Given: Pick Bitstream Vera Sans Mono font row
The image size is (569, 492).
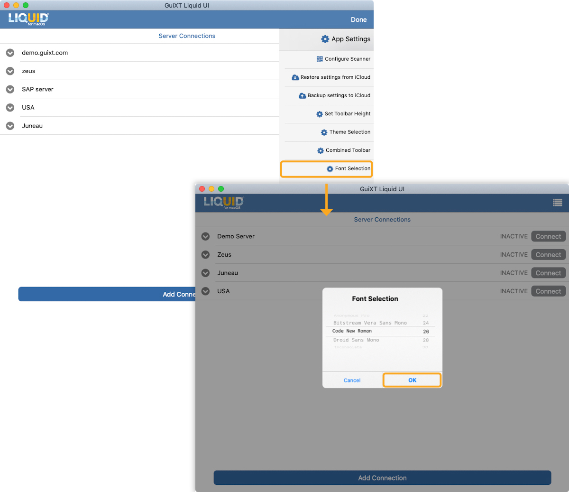Looking at the screenshot, I should (x=370, y=323).
